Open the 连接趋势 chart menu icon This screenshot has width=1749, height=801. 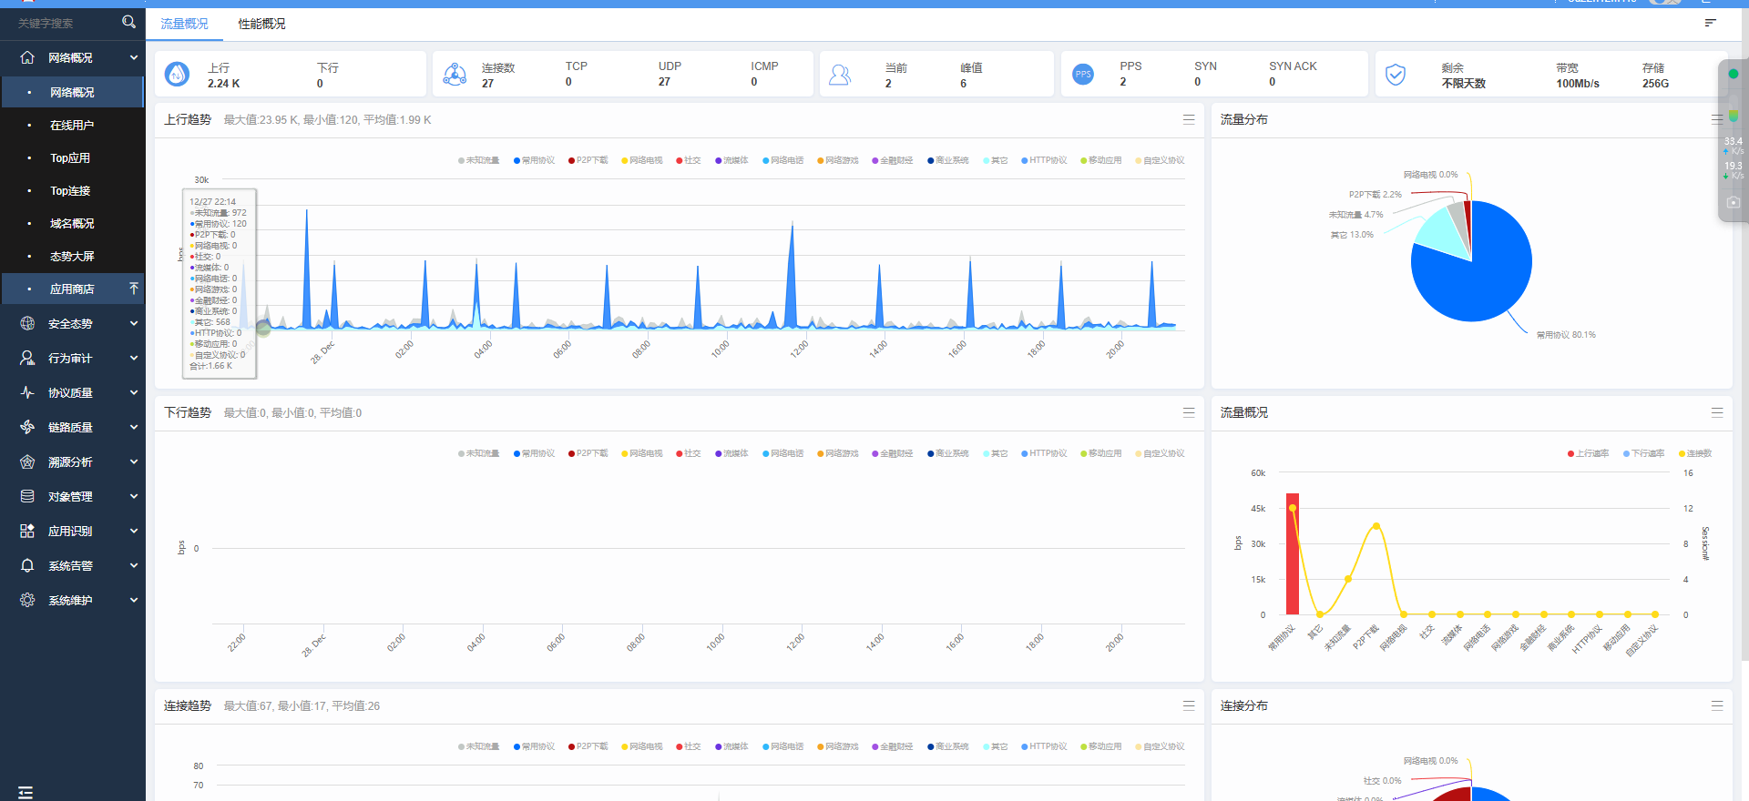(x=1189, y=705)
